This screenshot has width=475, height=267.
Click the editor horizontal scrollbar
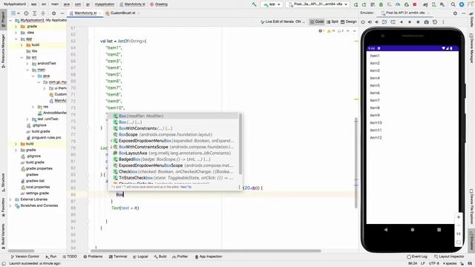coord(206,251)
